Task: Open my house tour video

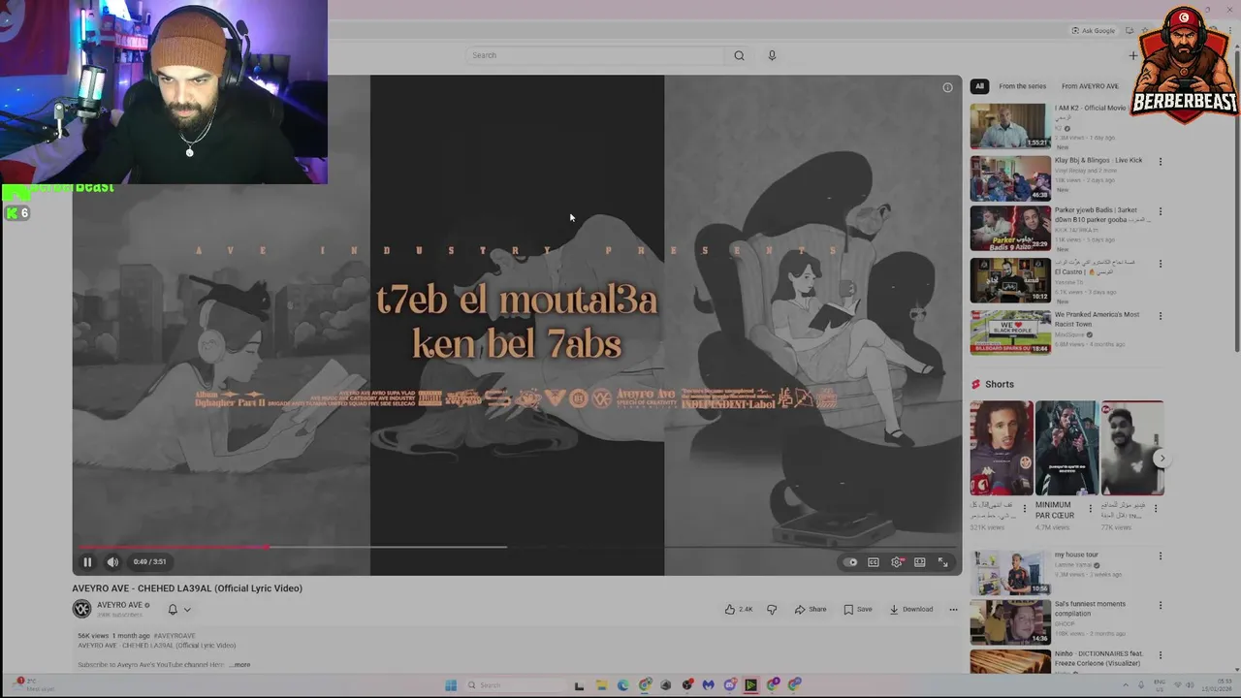Action: (x=1009, y=573)
